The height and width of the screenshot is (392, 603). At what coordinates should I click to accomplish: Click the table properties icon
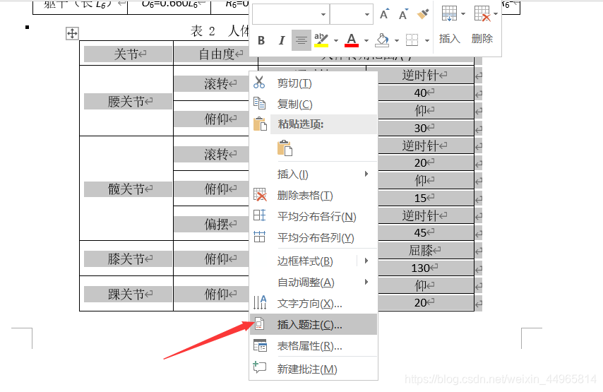pyautogui.click(x=260, y=345)
